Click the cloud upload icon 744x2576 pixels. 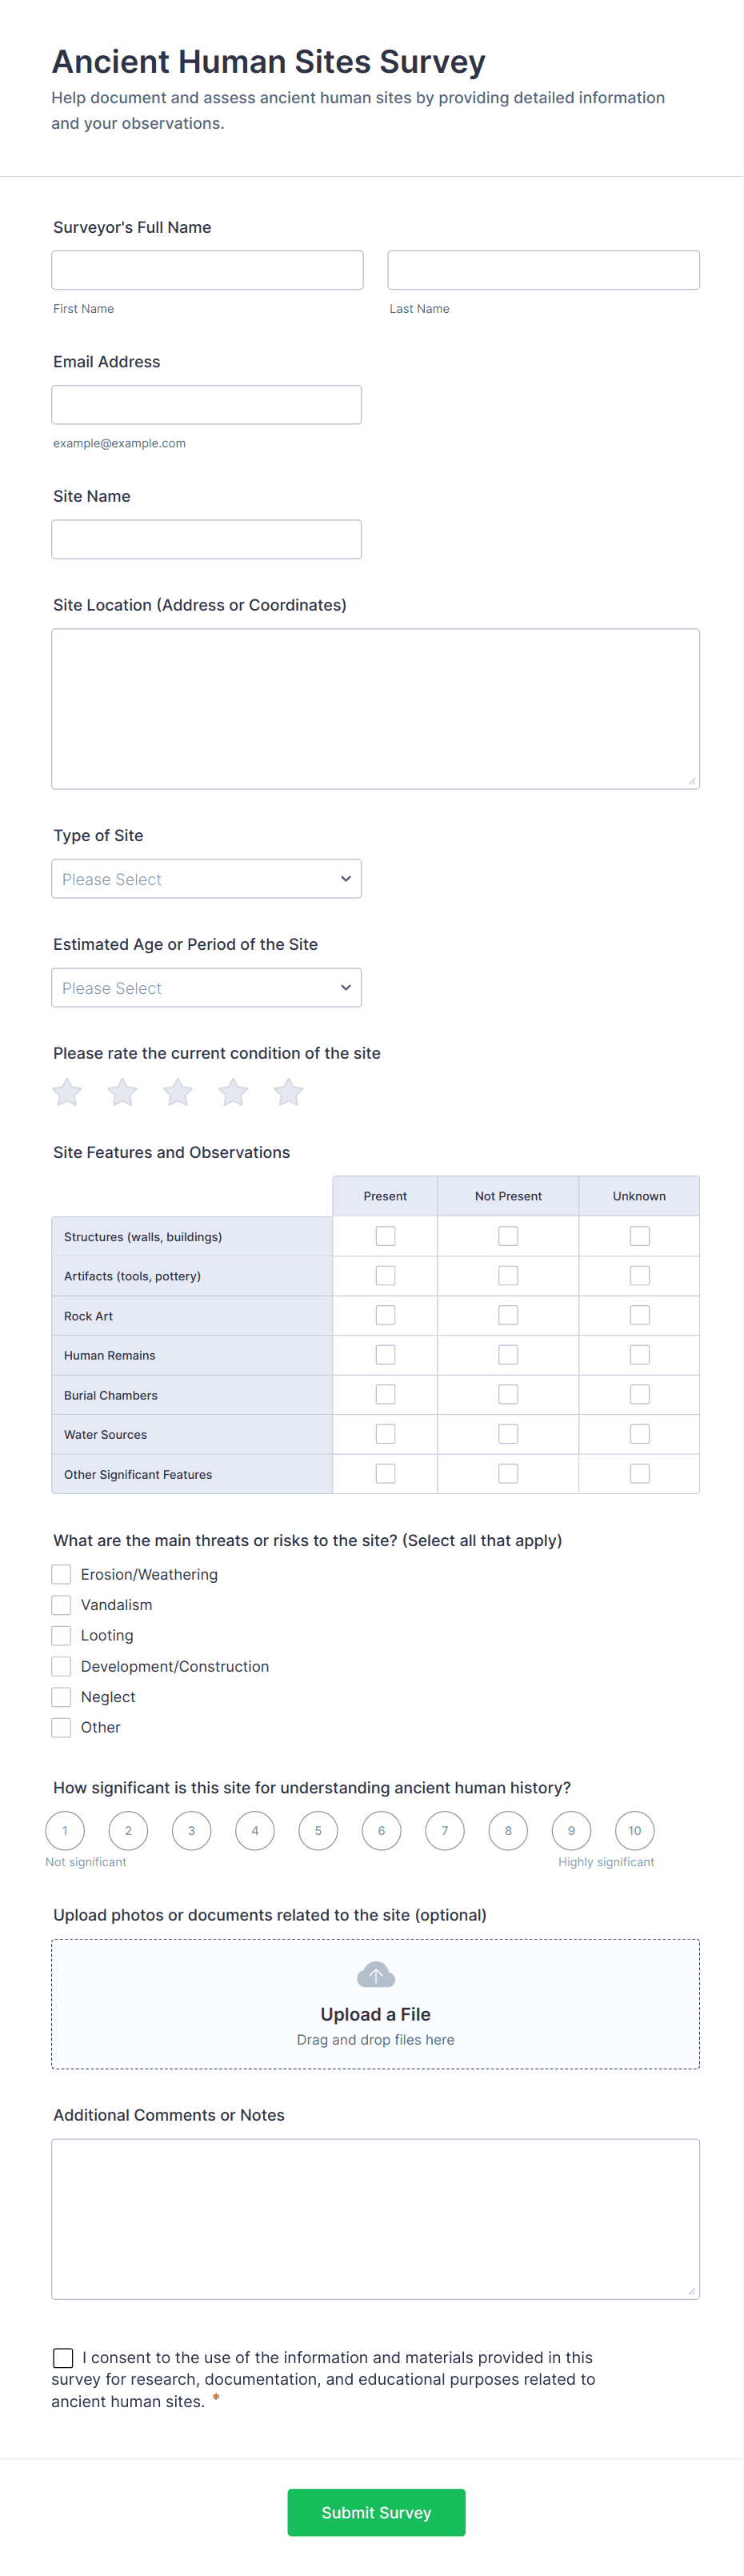[375, 1975]
